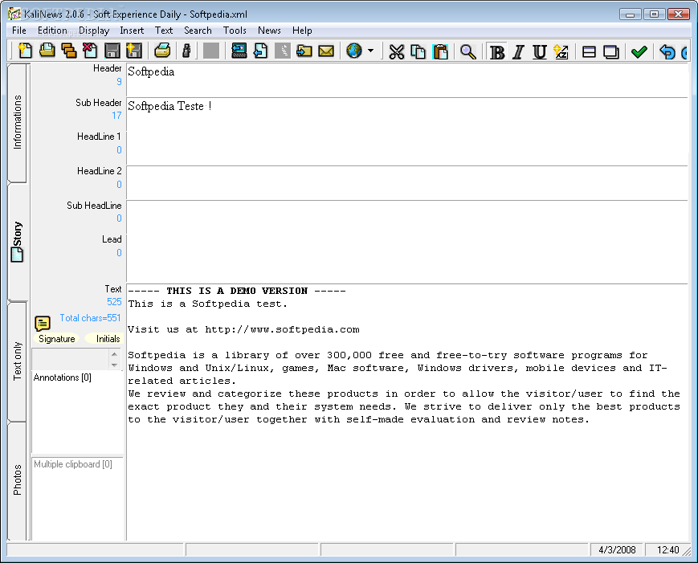The image size is (698, 563).
Task: Save with the plain floppy disk icon
Action: click(112, 51)
